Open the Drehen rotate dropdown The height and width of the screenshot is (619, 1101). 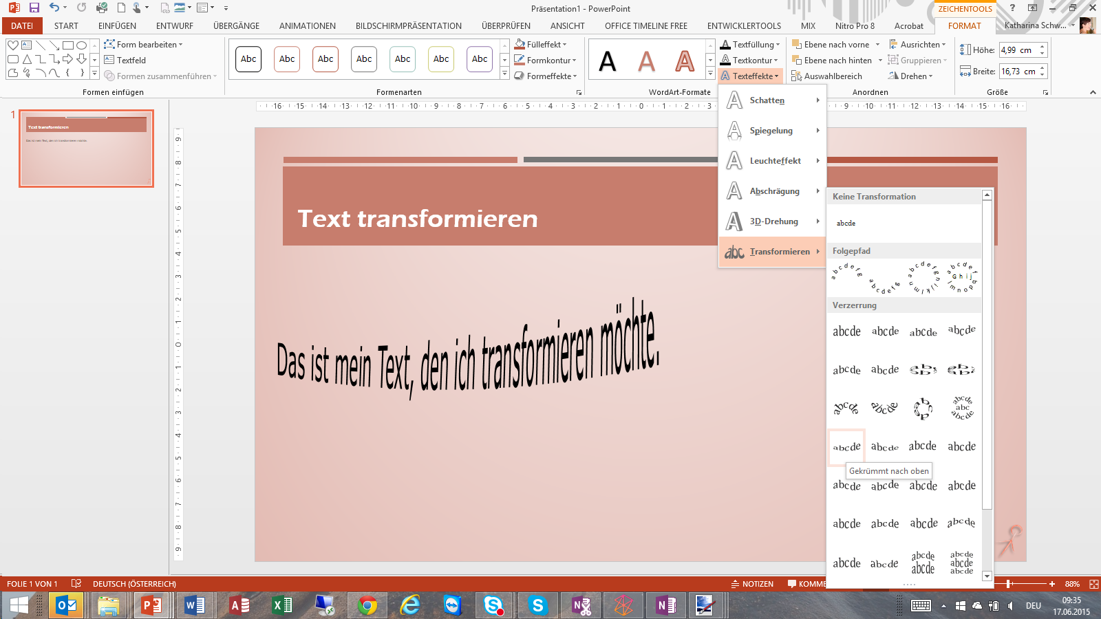pos(912,76)
